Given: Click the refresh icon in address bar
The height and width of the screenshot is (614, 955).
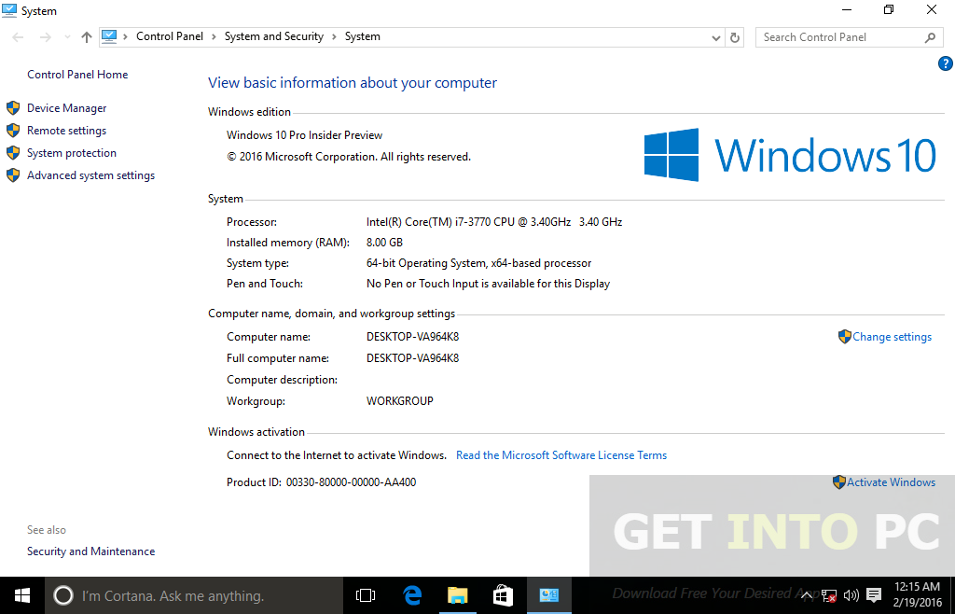Looking at the screenshot, I should tap(735, 37).
